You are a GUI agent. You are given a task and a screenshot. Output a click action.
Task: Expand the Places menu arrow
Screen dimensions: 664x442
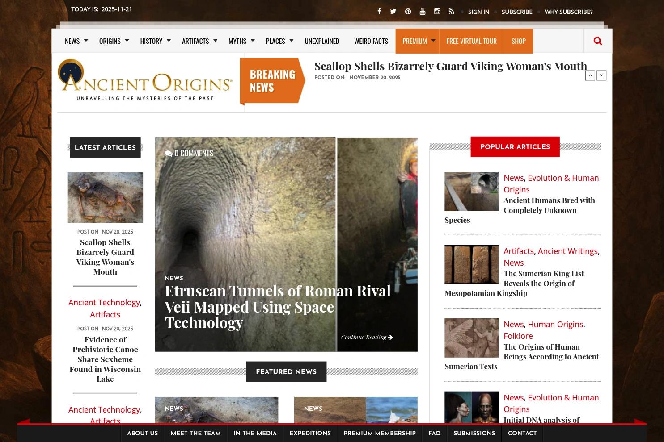pyautogui.click(x=291, y=41)
